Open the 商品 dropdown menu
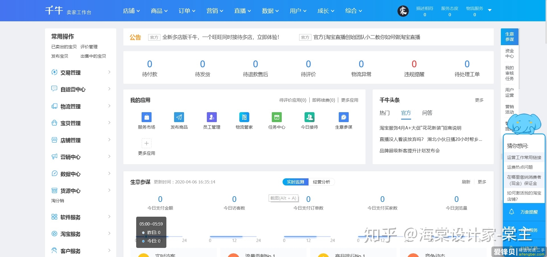 click(159, 11)
